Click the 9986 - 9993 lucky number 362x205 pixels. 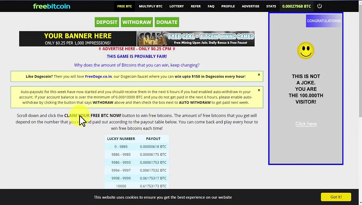point(121,163)
